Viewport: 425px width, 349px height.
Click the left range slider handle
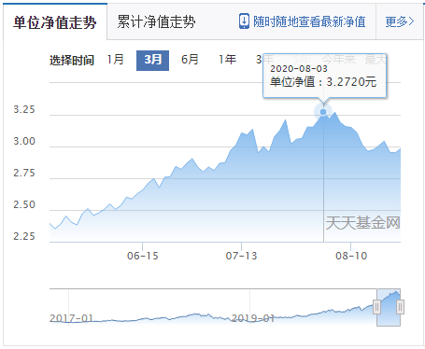pyautogui.click(x=376, y=307)
